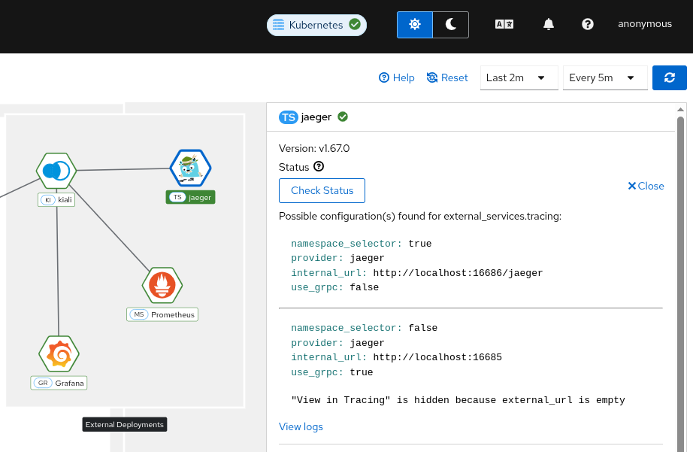Image resolution: width=693 pixels, height=452 pixels.
Task: Click 'namespace_selector: true' line
Action: tap(362, 244)
